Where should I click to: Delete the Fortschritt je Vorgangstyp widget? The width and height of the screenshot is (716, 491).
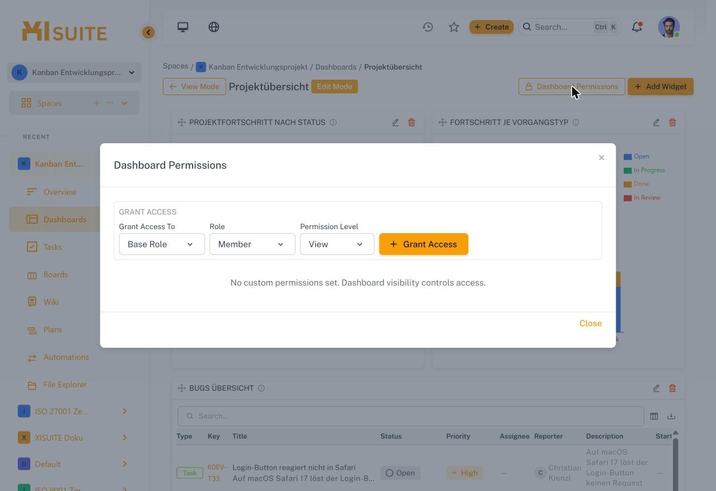point(672,122)
